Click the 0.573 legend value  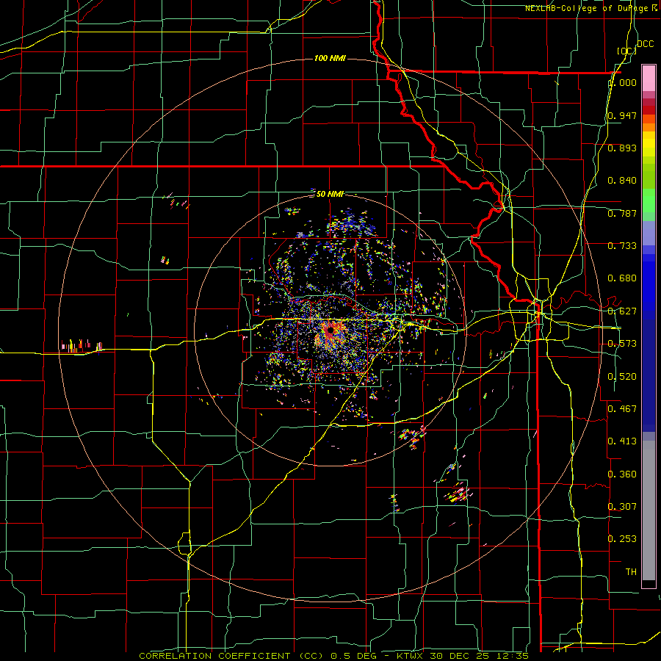click(622, 344)
